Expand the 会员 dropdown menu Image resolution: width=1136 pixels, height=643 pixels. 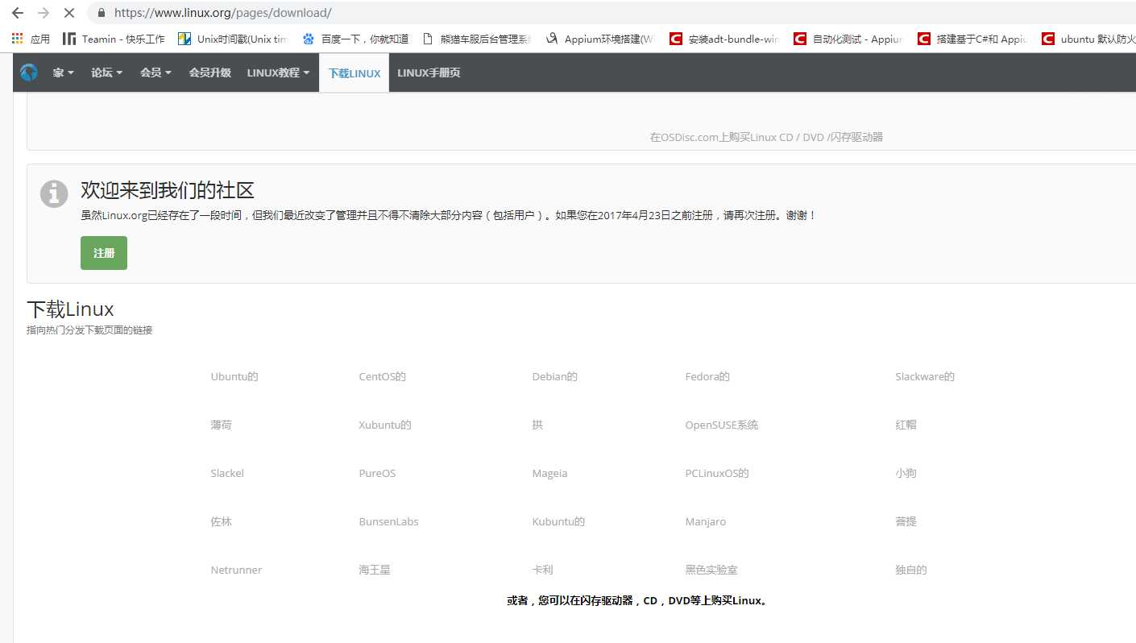(156, 73)
